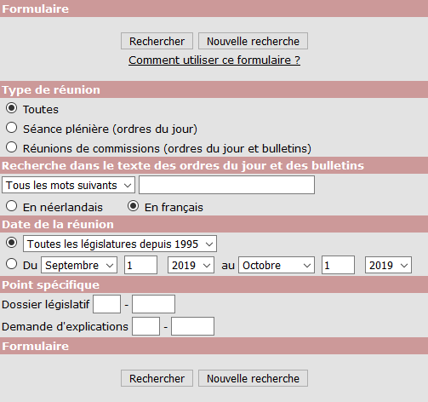
Task: Click the bottom Nouvelle recherche button
Action: point(253,378)
